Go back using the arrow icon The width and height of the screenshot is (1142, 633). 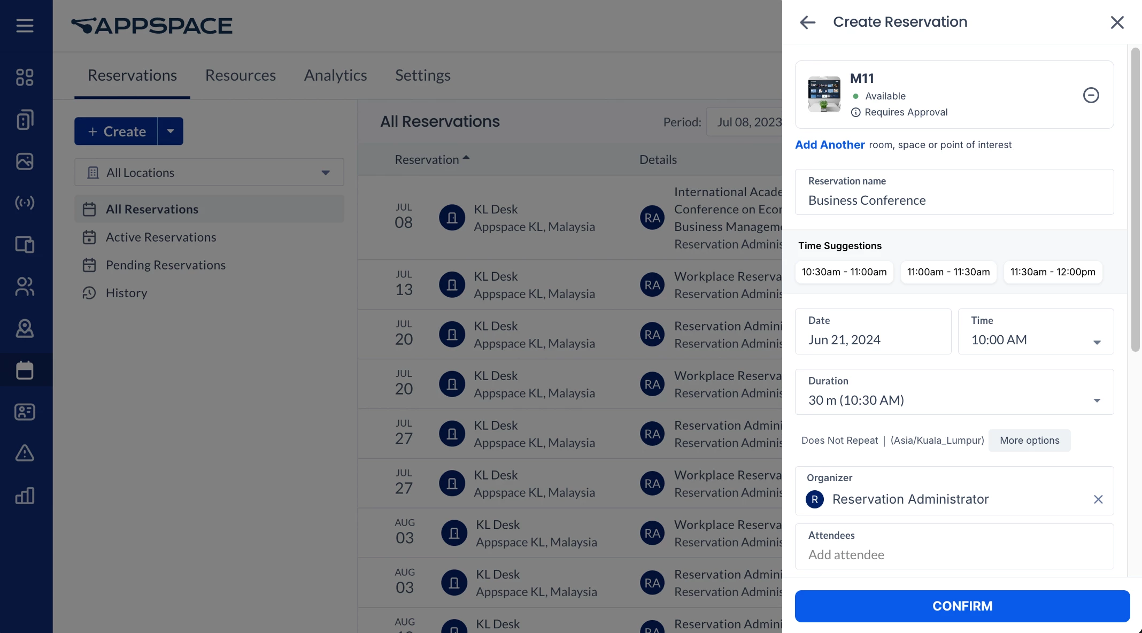click(x=807, y=22)
